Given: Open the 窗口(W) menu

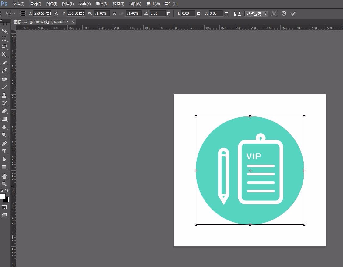Looking at the screenshot, I should 153,4.
